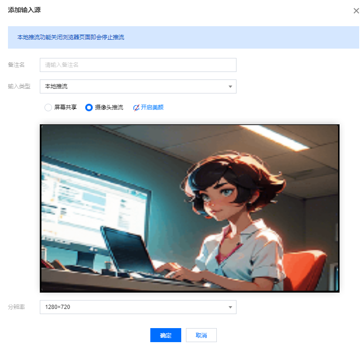The image size is (362, 344).
Task: Confirm with the 确定 button
Action: (x=166, y=335)
